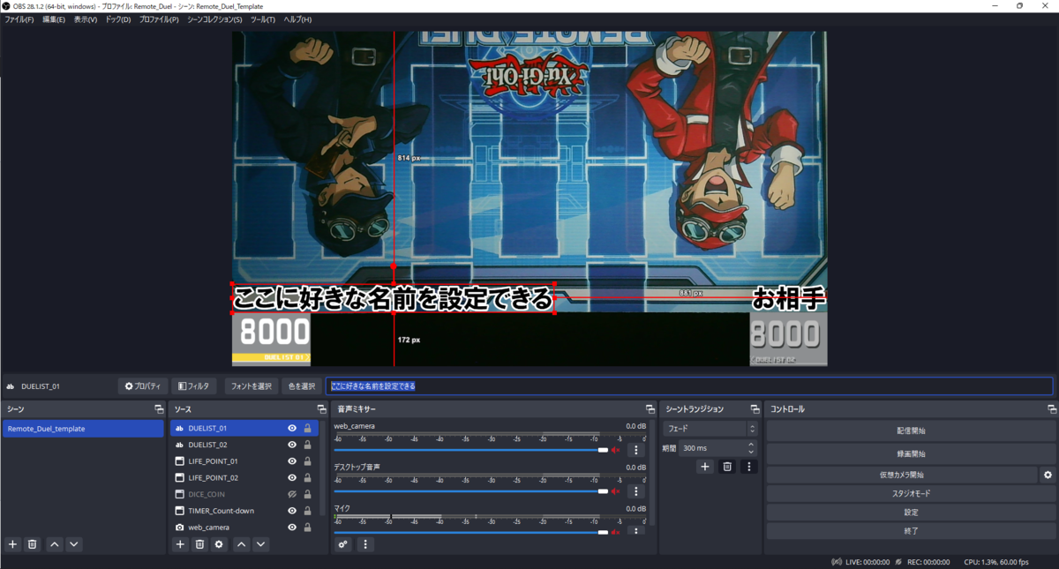
Task: Open the フェード transition dropdown
Action: 710,429
